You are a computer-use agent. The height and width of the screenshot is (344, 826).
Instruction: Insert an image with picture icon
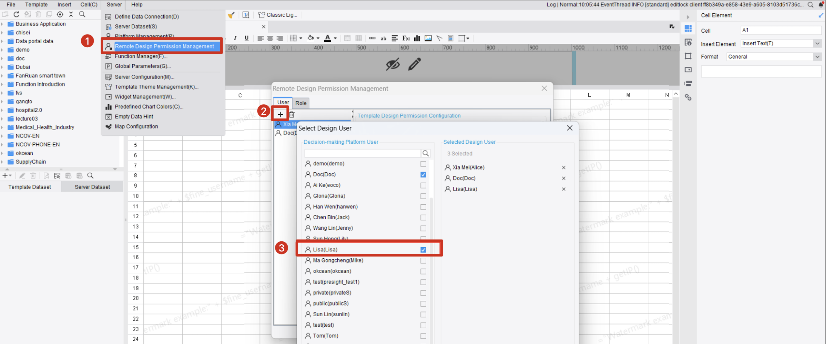coord(428,38)
